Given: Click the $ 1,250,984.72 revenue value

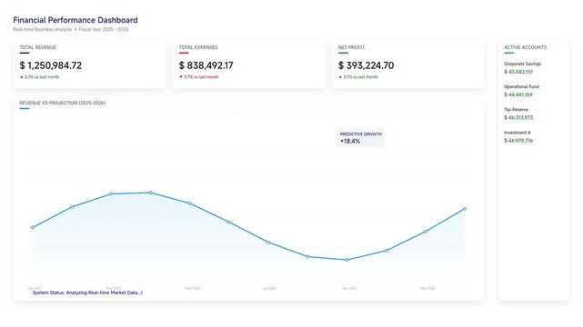Looking at the screenshot, I should tap(51, 65).
